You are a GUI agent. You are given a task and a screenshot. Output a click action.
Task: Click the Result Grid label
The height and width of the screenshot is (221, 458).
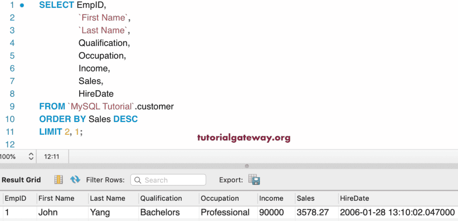pos(21,180)
